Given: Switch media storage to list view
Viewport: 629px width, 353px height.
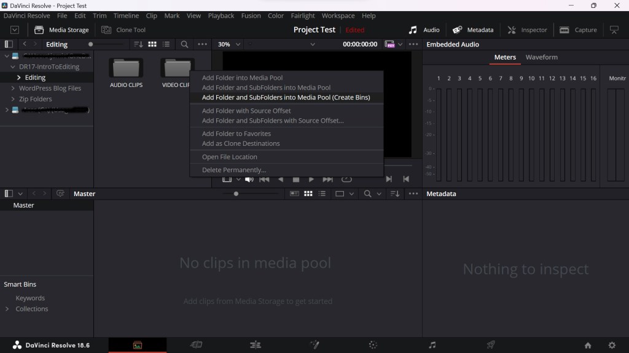Looking at the screenshot, I should point(166,44).
